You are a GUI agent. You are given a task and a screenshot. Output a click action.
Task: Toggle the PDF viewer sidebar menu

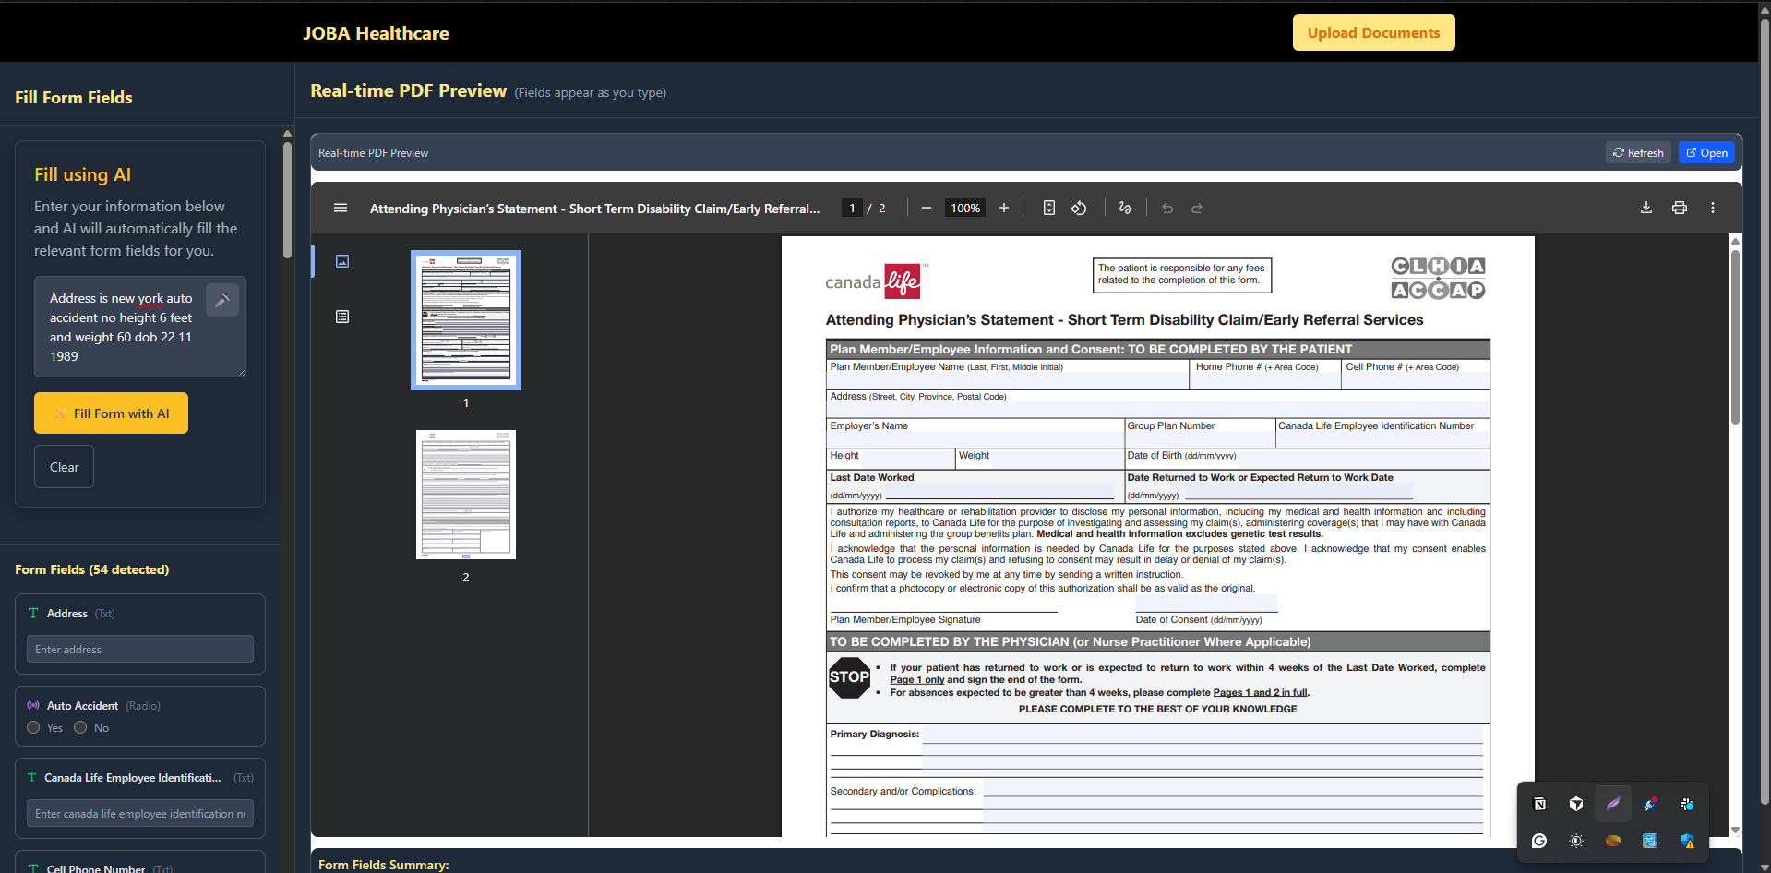(x=341, y=209)
